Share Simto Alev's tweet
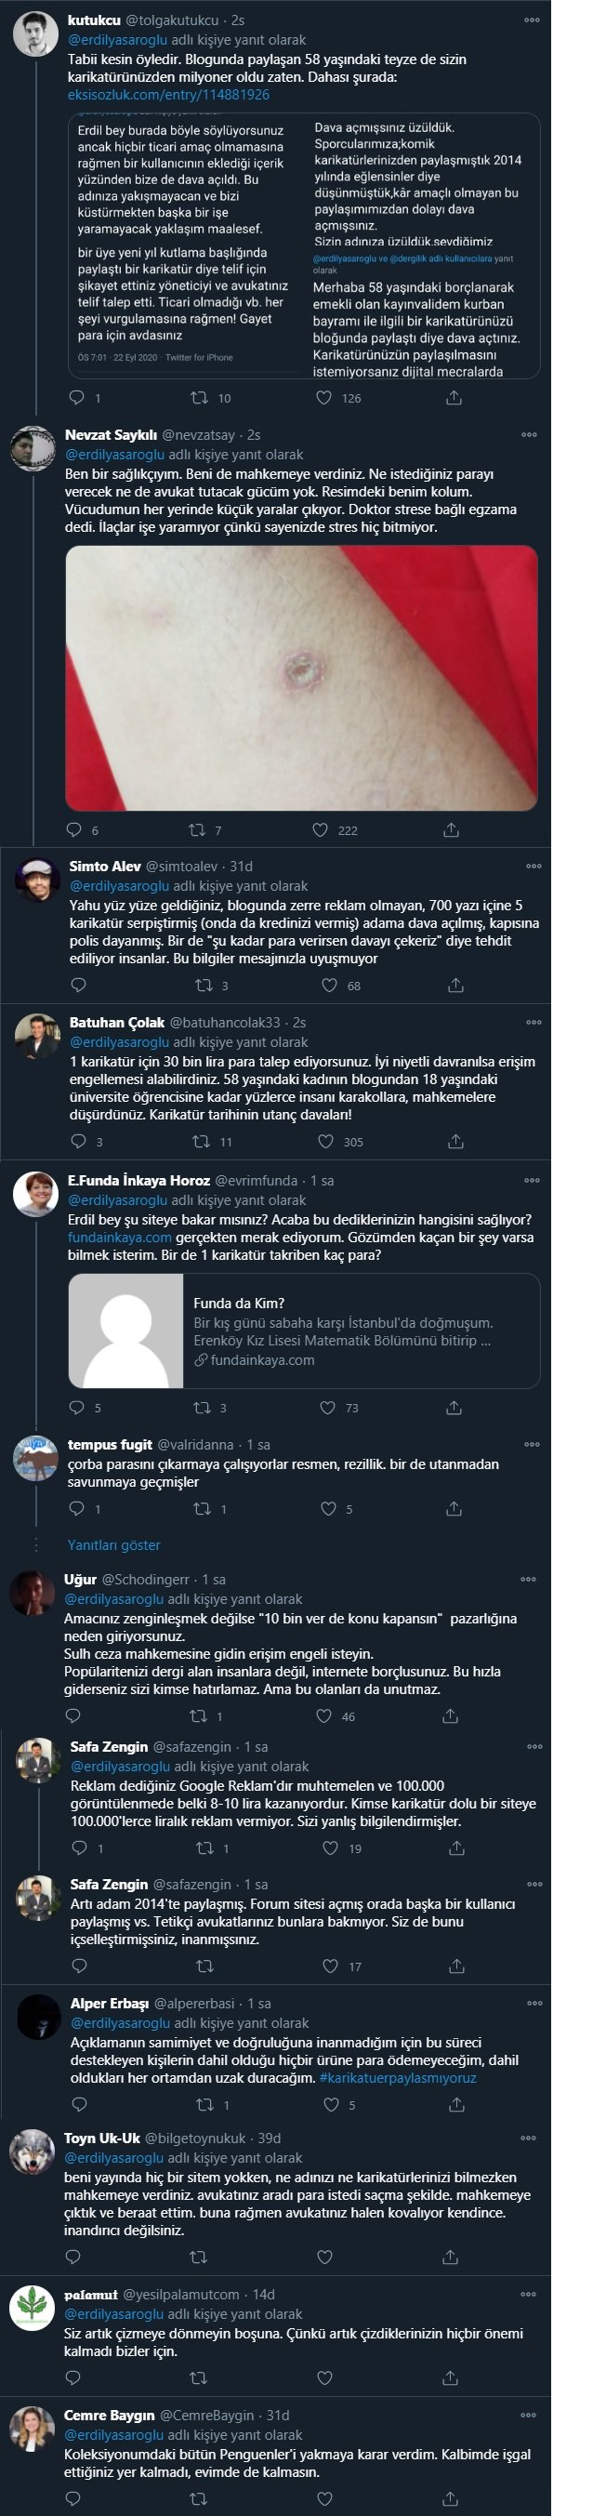 (454, 986)
